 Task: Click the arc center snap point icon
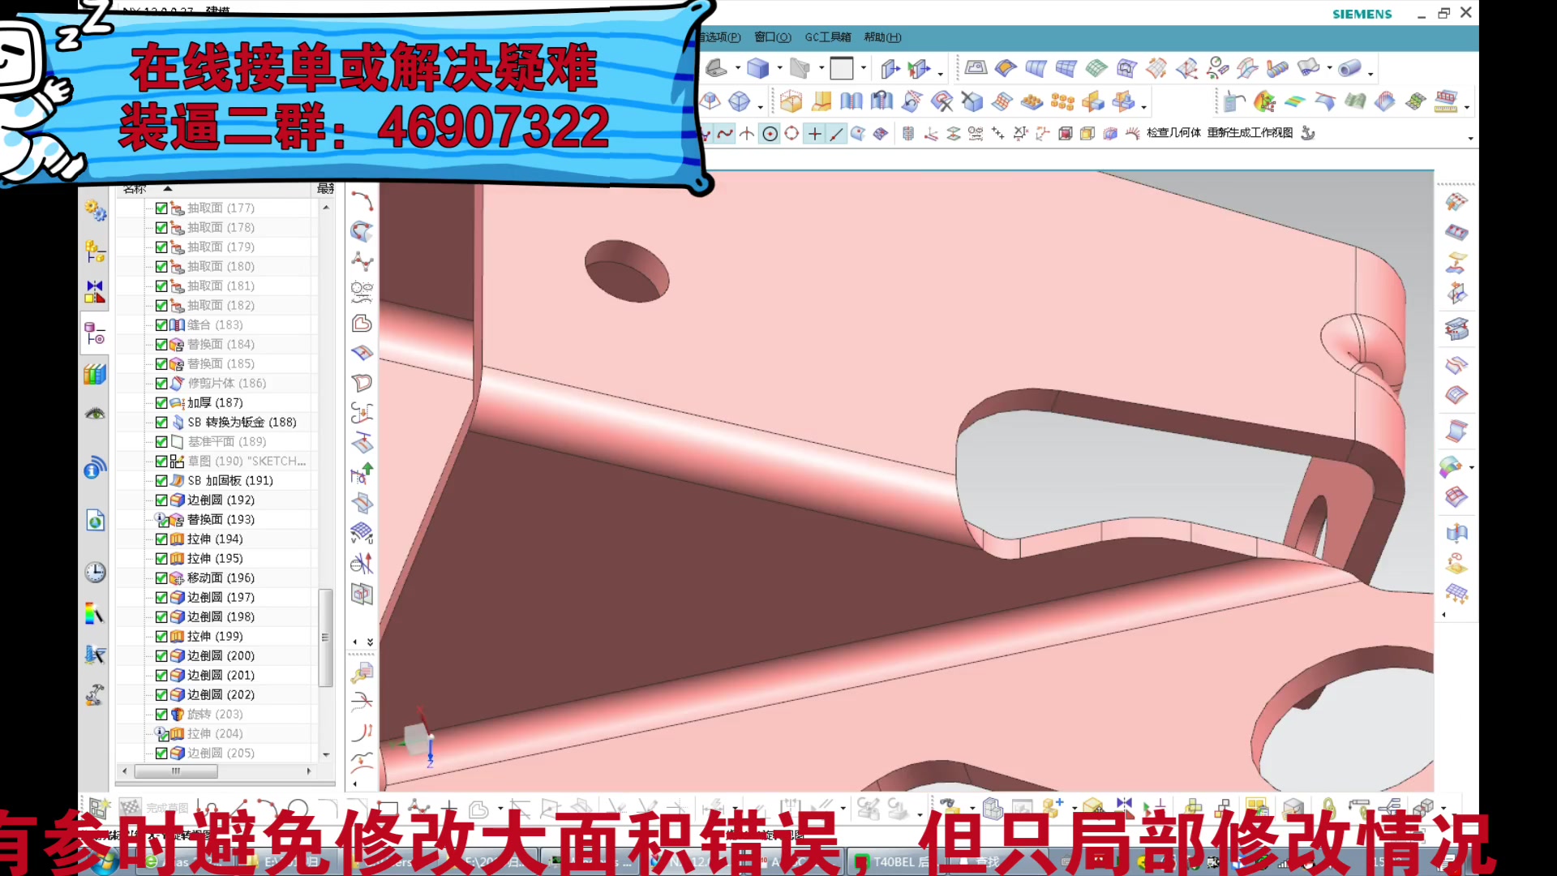[x=770, y=134]
